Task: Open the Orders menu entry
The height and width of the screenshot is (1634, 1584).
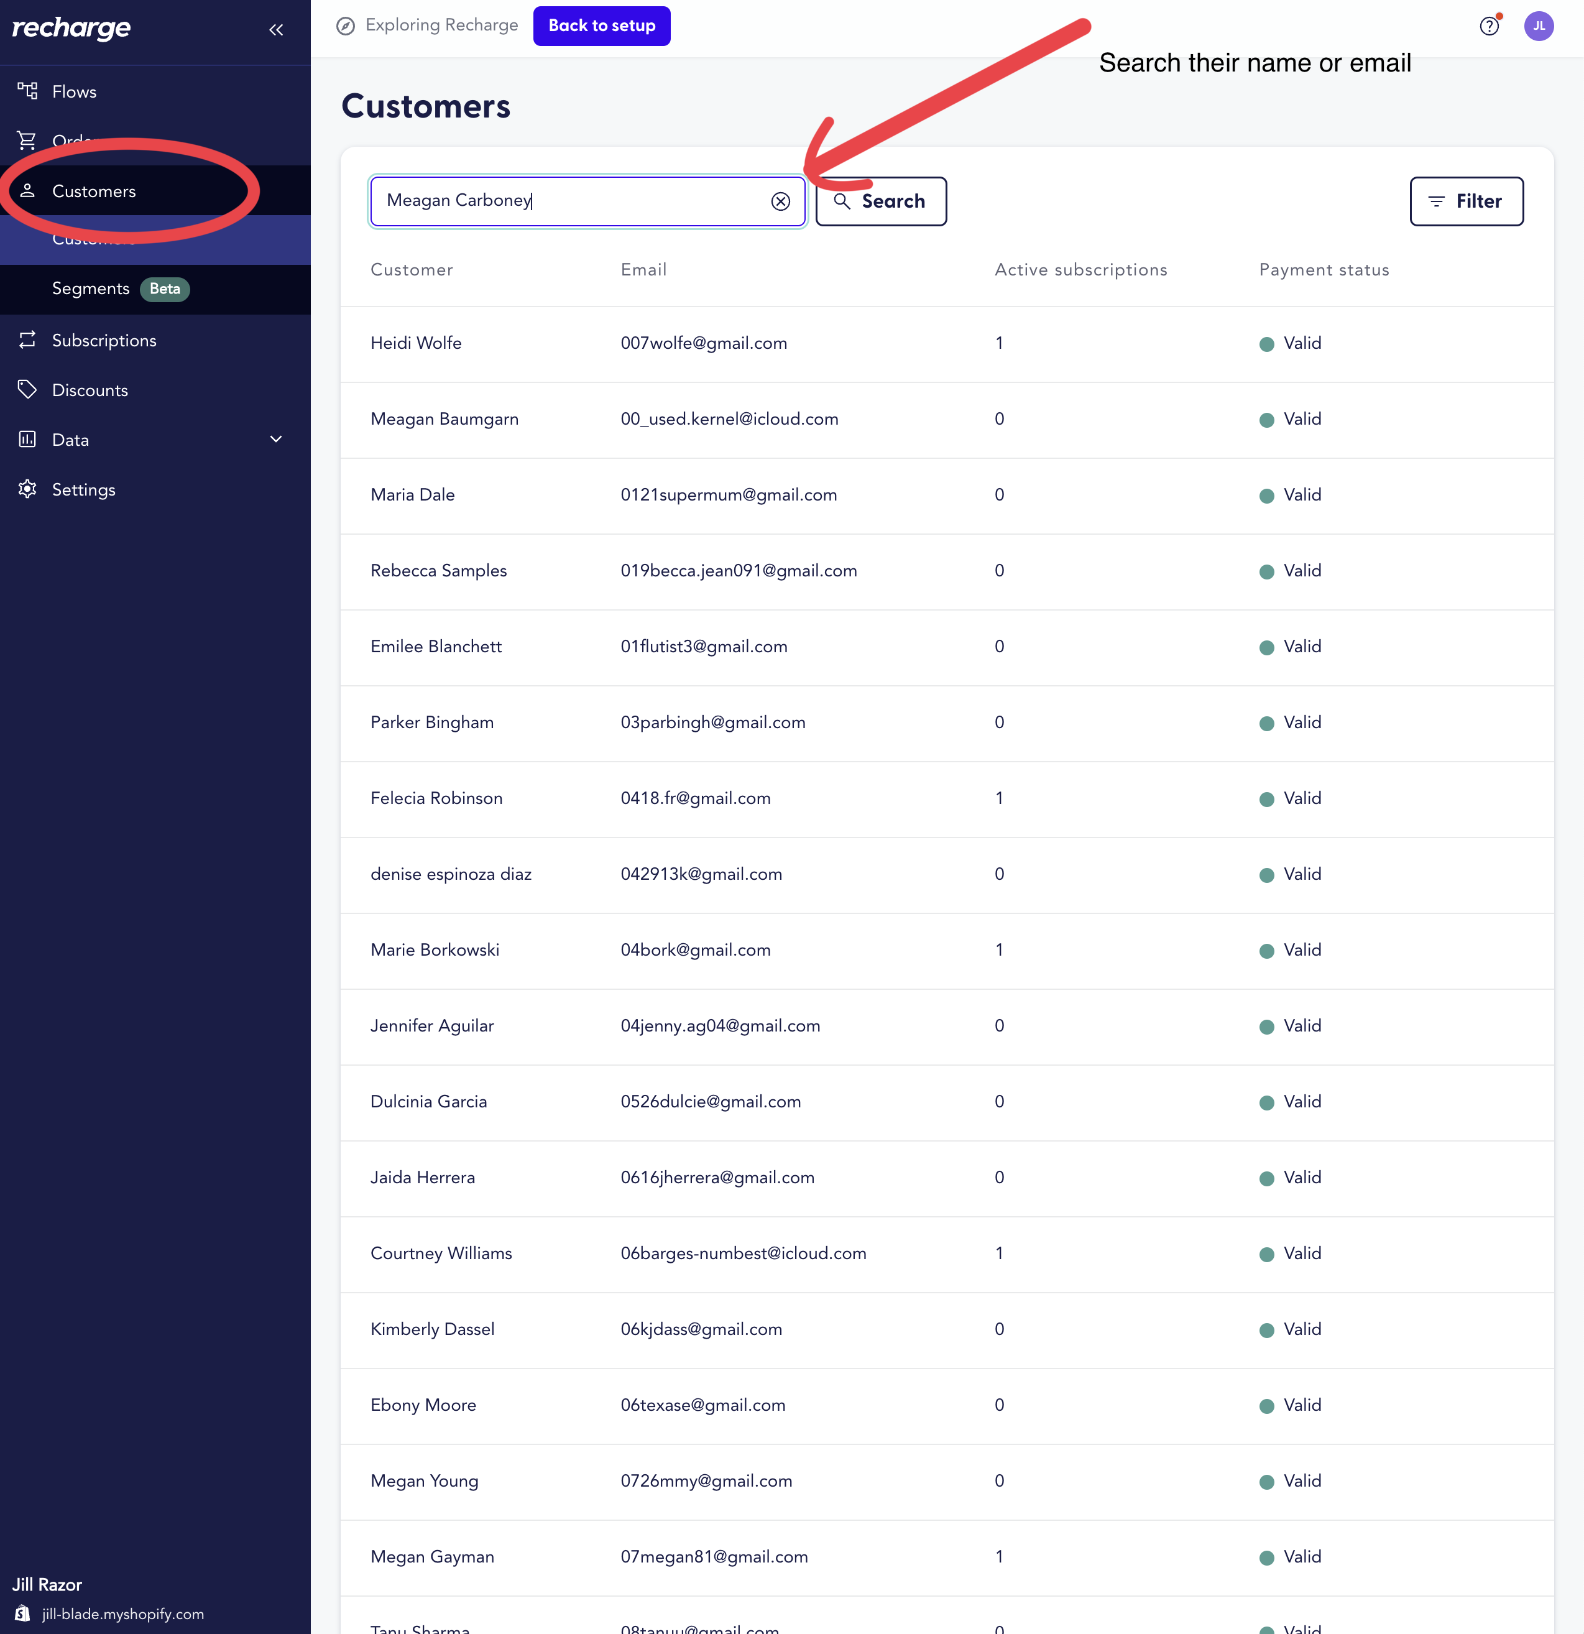Action: tap(75, 140)
